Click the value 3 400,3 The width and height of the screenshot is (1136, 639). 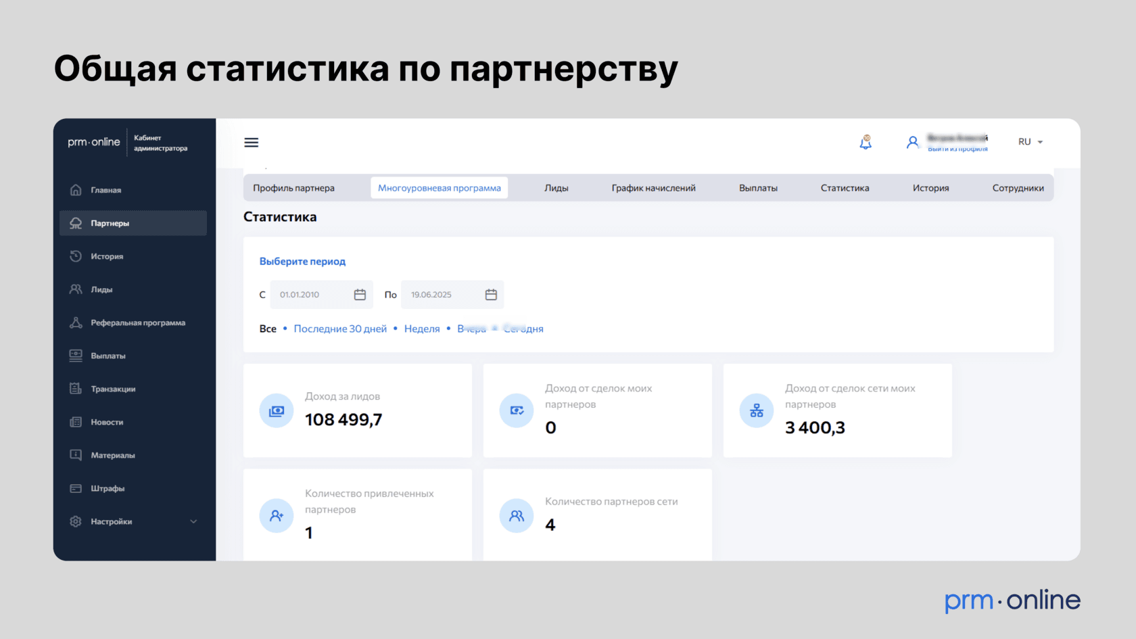[x=815, y=428]
